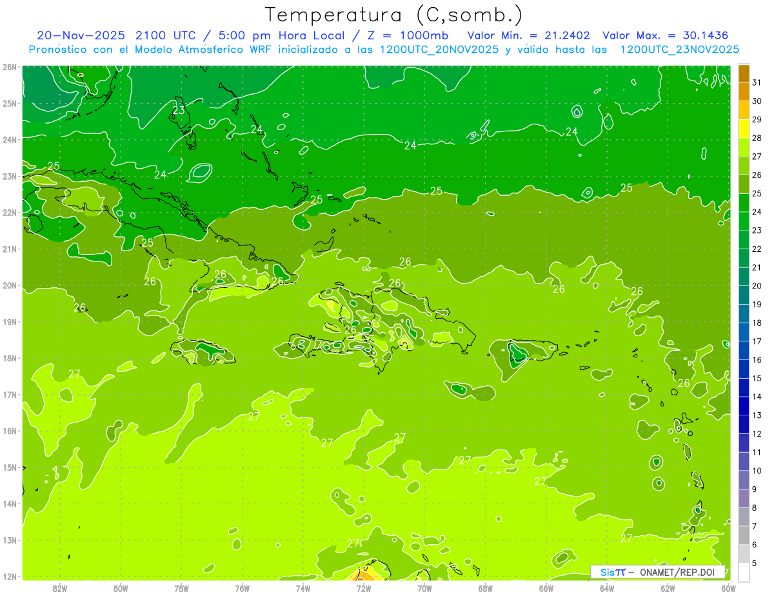
Task: Click the 19 value on the color scale
Action: (757, 304)
